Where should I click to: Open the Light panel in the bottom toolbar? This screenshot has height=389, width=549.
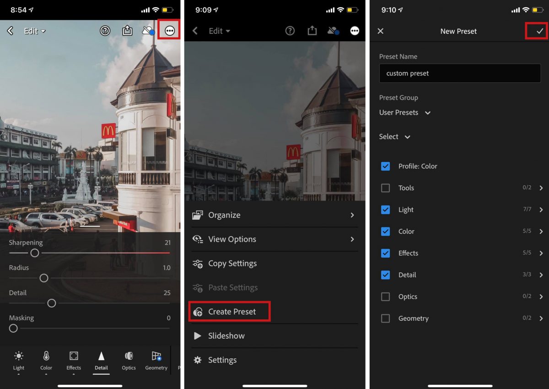19,361
